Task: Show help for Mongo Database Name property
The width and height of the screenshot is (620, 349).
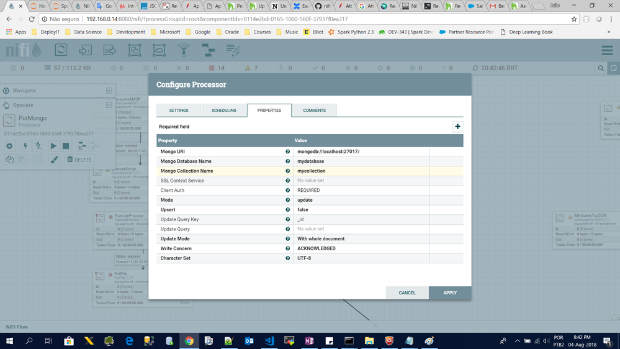Action: coord(287,161)
